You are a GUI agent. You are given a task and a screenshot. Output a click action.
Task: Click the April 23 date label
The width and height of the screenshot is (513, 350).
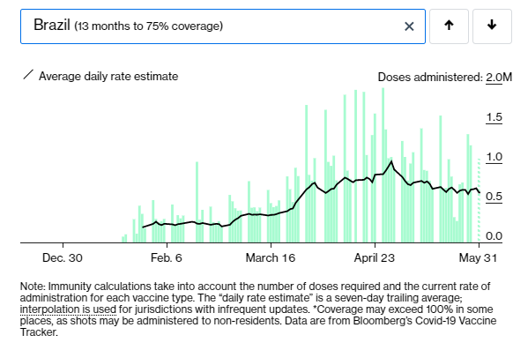pyautogui.click(x=375, y=257)
